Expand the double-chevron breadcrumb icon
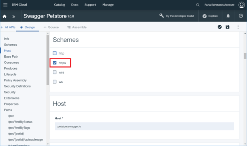 coord(14,16)
